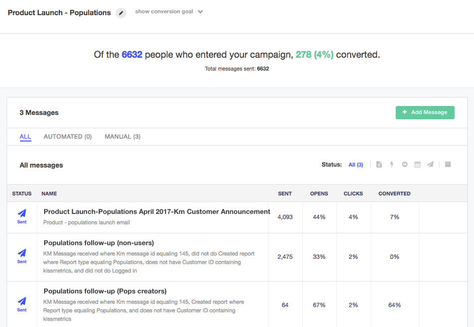Filter messages with the paper plane Sent icon
This screenshot has height=327, width=474.
coord(430,164)
